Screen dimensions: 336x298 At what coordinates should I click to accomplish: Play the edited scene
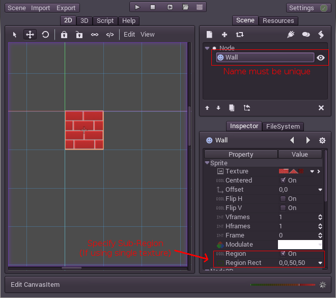(170, 7)
